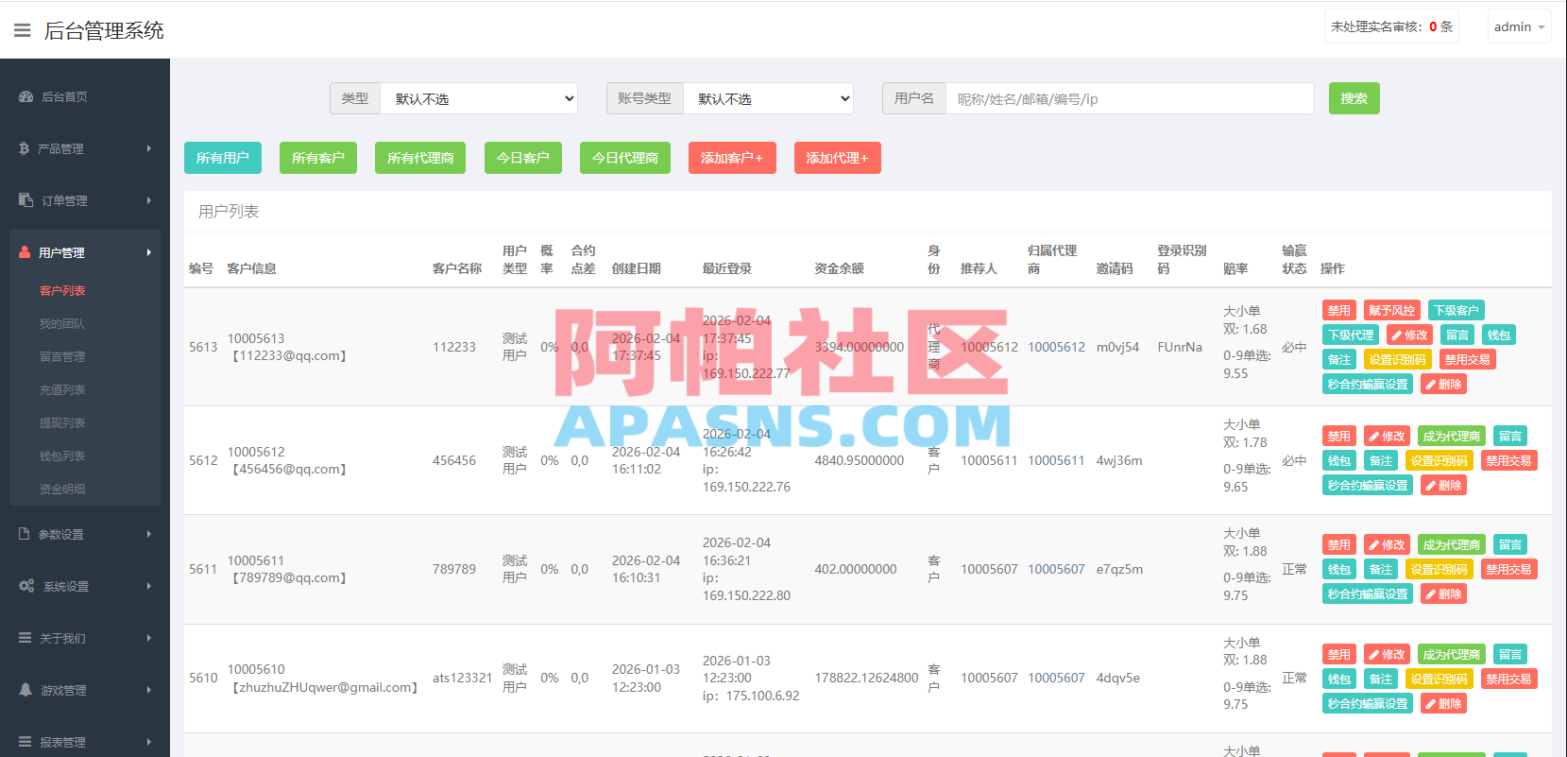Click the 删除 eraser button for user 5613
The image size is (1567, 757).
pos(1443,384)
